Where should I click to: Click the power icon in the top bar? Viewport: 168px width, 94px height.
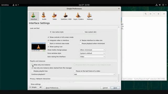163,5
